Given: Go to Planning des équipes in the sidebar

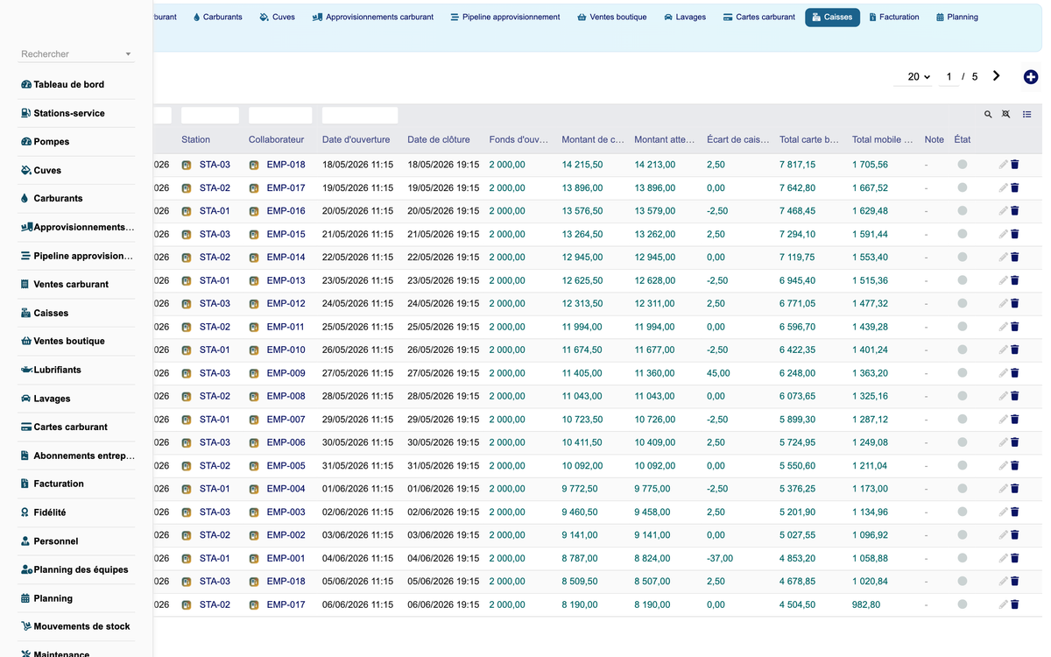Looking at the screenshot, I should tap(74, 569).
